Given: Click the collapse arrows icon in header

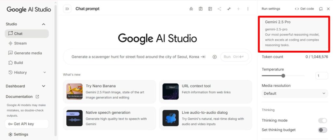Looking at the screenshot, I should click(229, 9).
